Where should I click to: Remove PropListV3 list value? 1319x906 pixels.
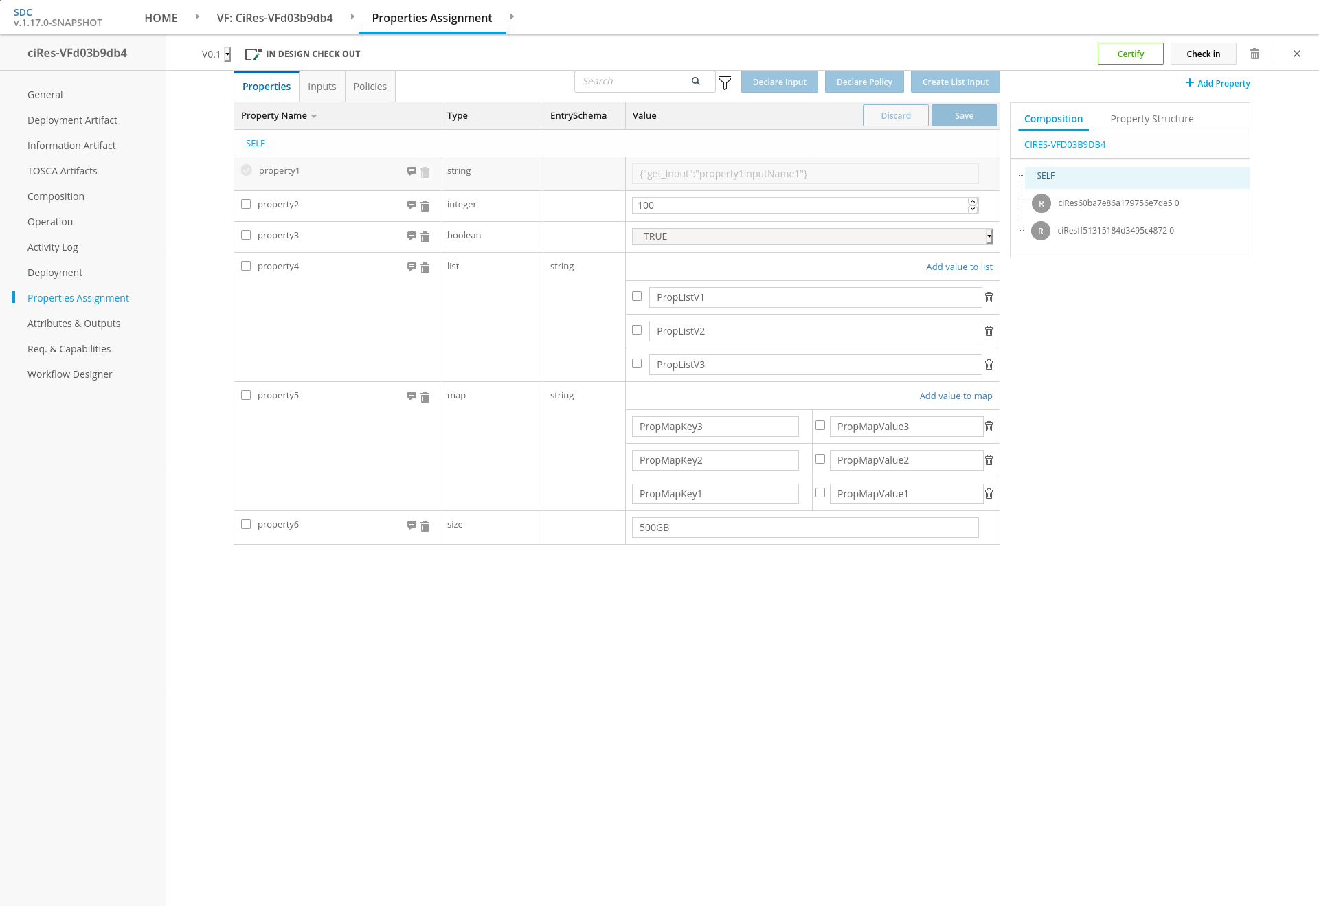[x=989, y=364]
